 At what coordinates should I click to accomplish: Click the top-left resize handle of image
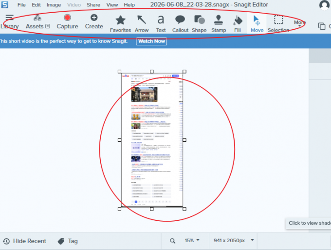click(119, 72)
